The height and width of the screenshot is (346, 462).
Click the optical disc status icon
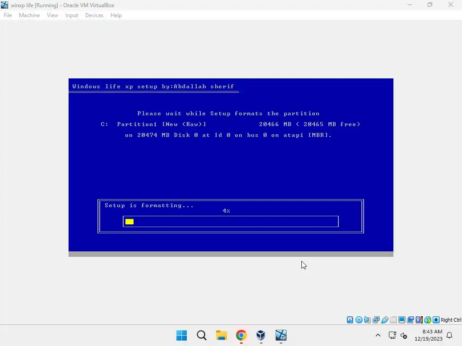359,320
